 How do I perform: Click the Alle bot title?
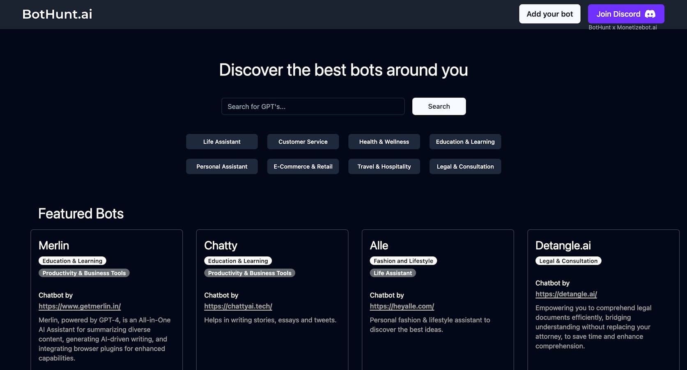(379, 245)
